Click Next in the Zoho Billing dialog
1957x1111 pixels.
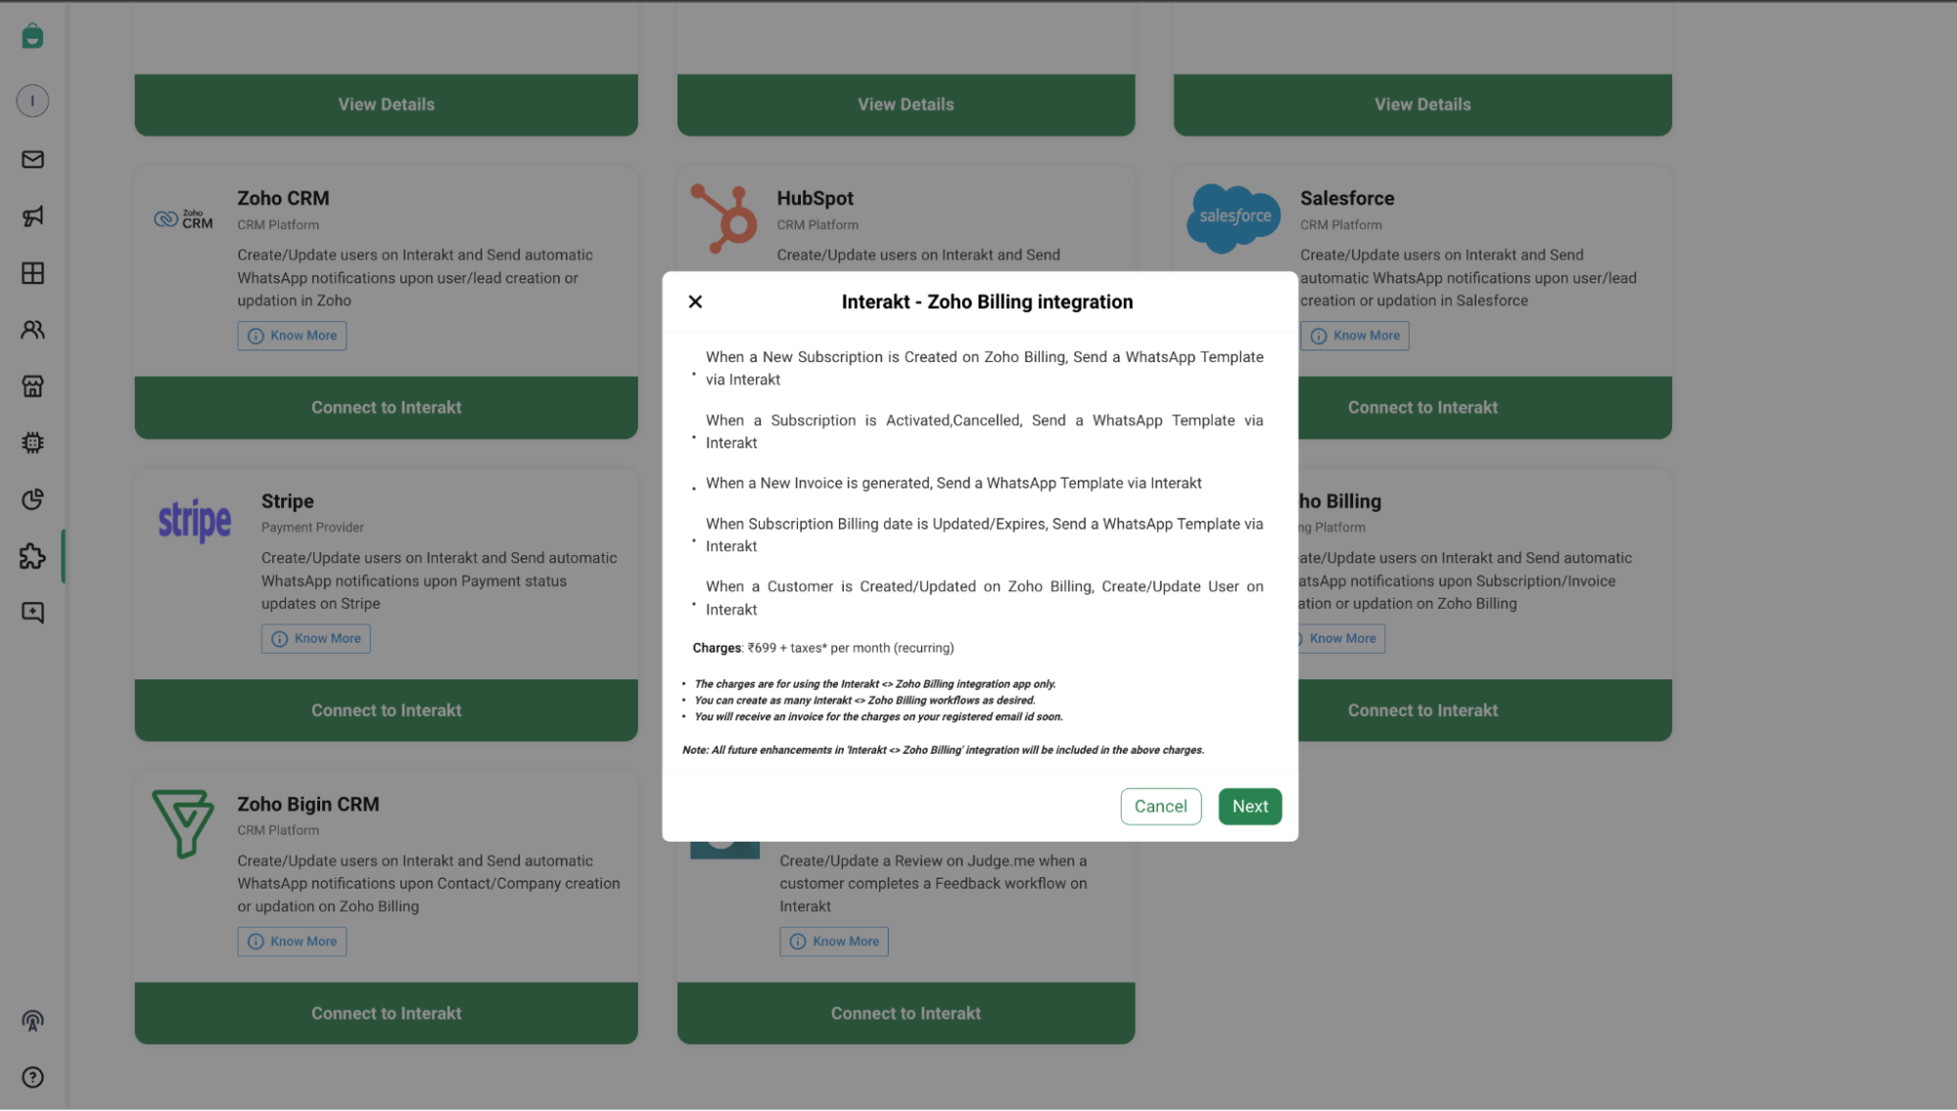tap(1249, 806)
